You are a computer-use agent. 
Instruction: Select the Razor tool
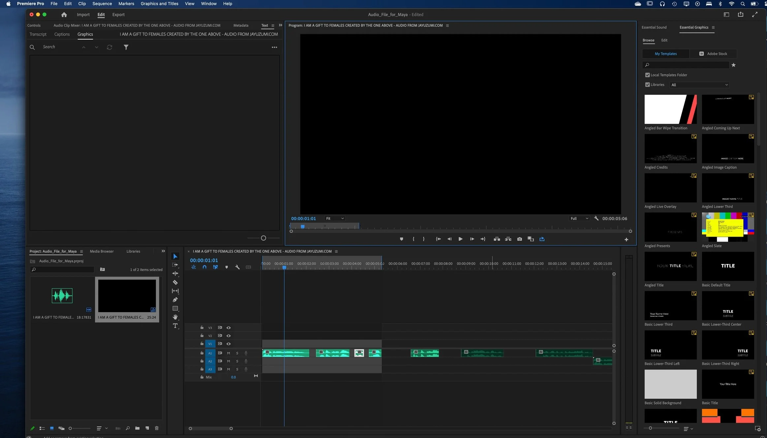[x=175, y=282]
